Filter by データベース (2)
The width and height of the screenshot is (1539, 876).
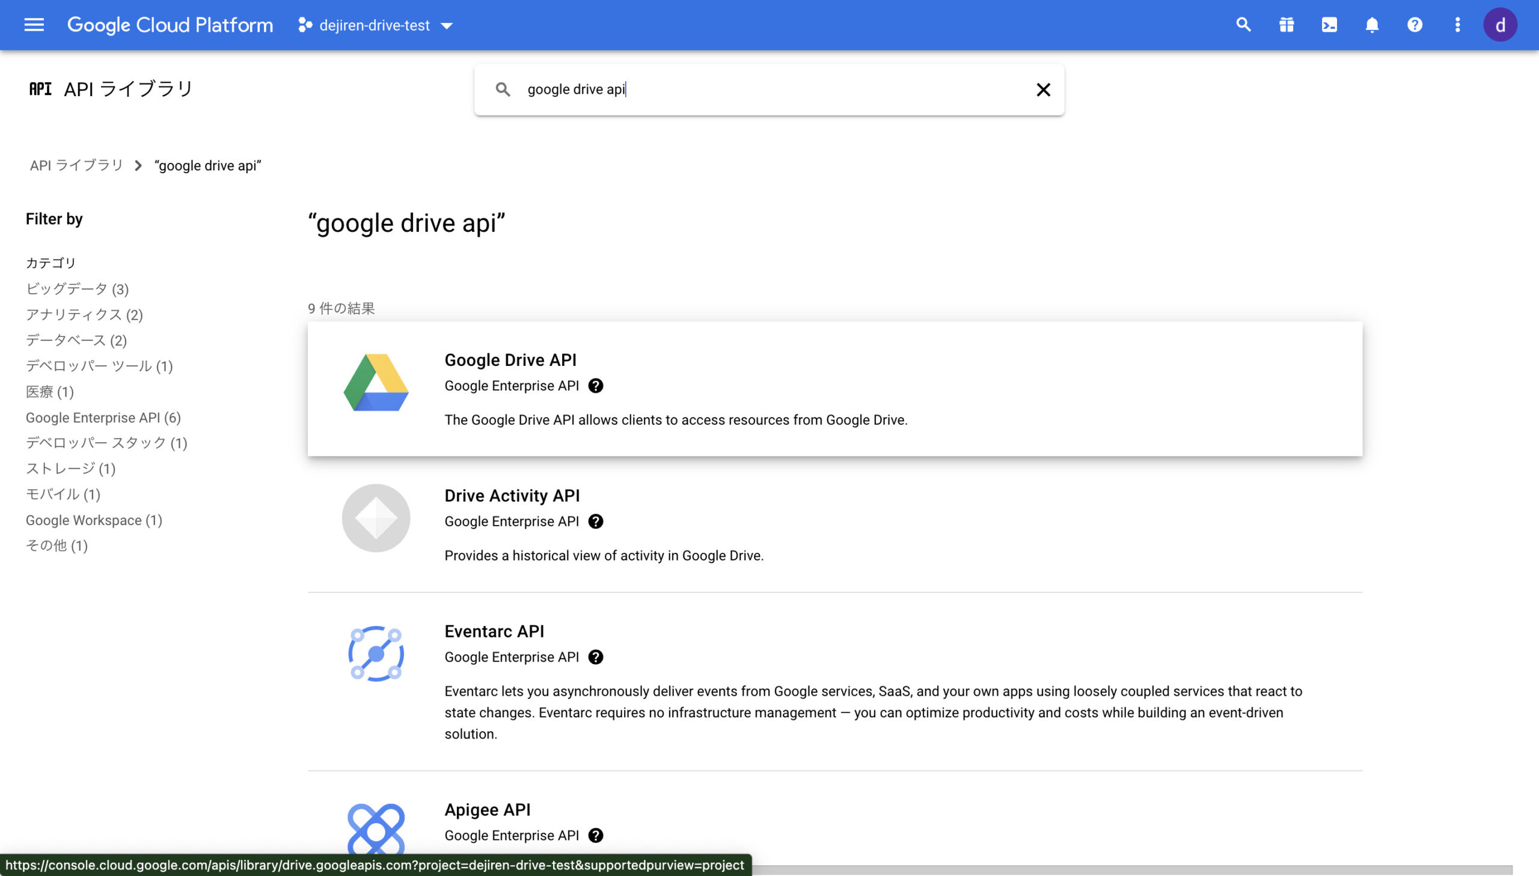(76, 341)
